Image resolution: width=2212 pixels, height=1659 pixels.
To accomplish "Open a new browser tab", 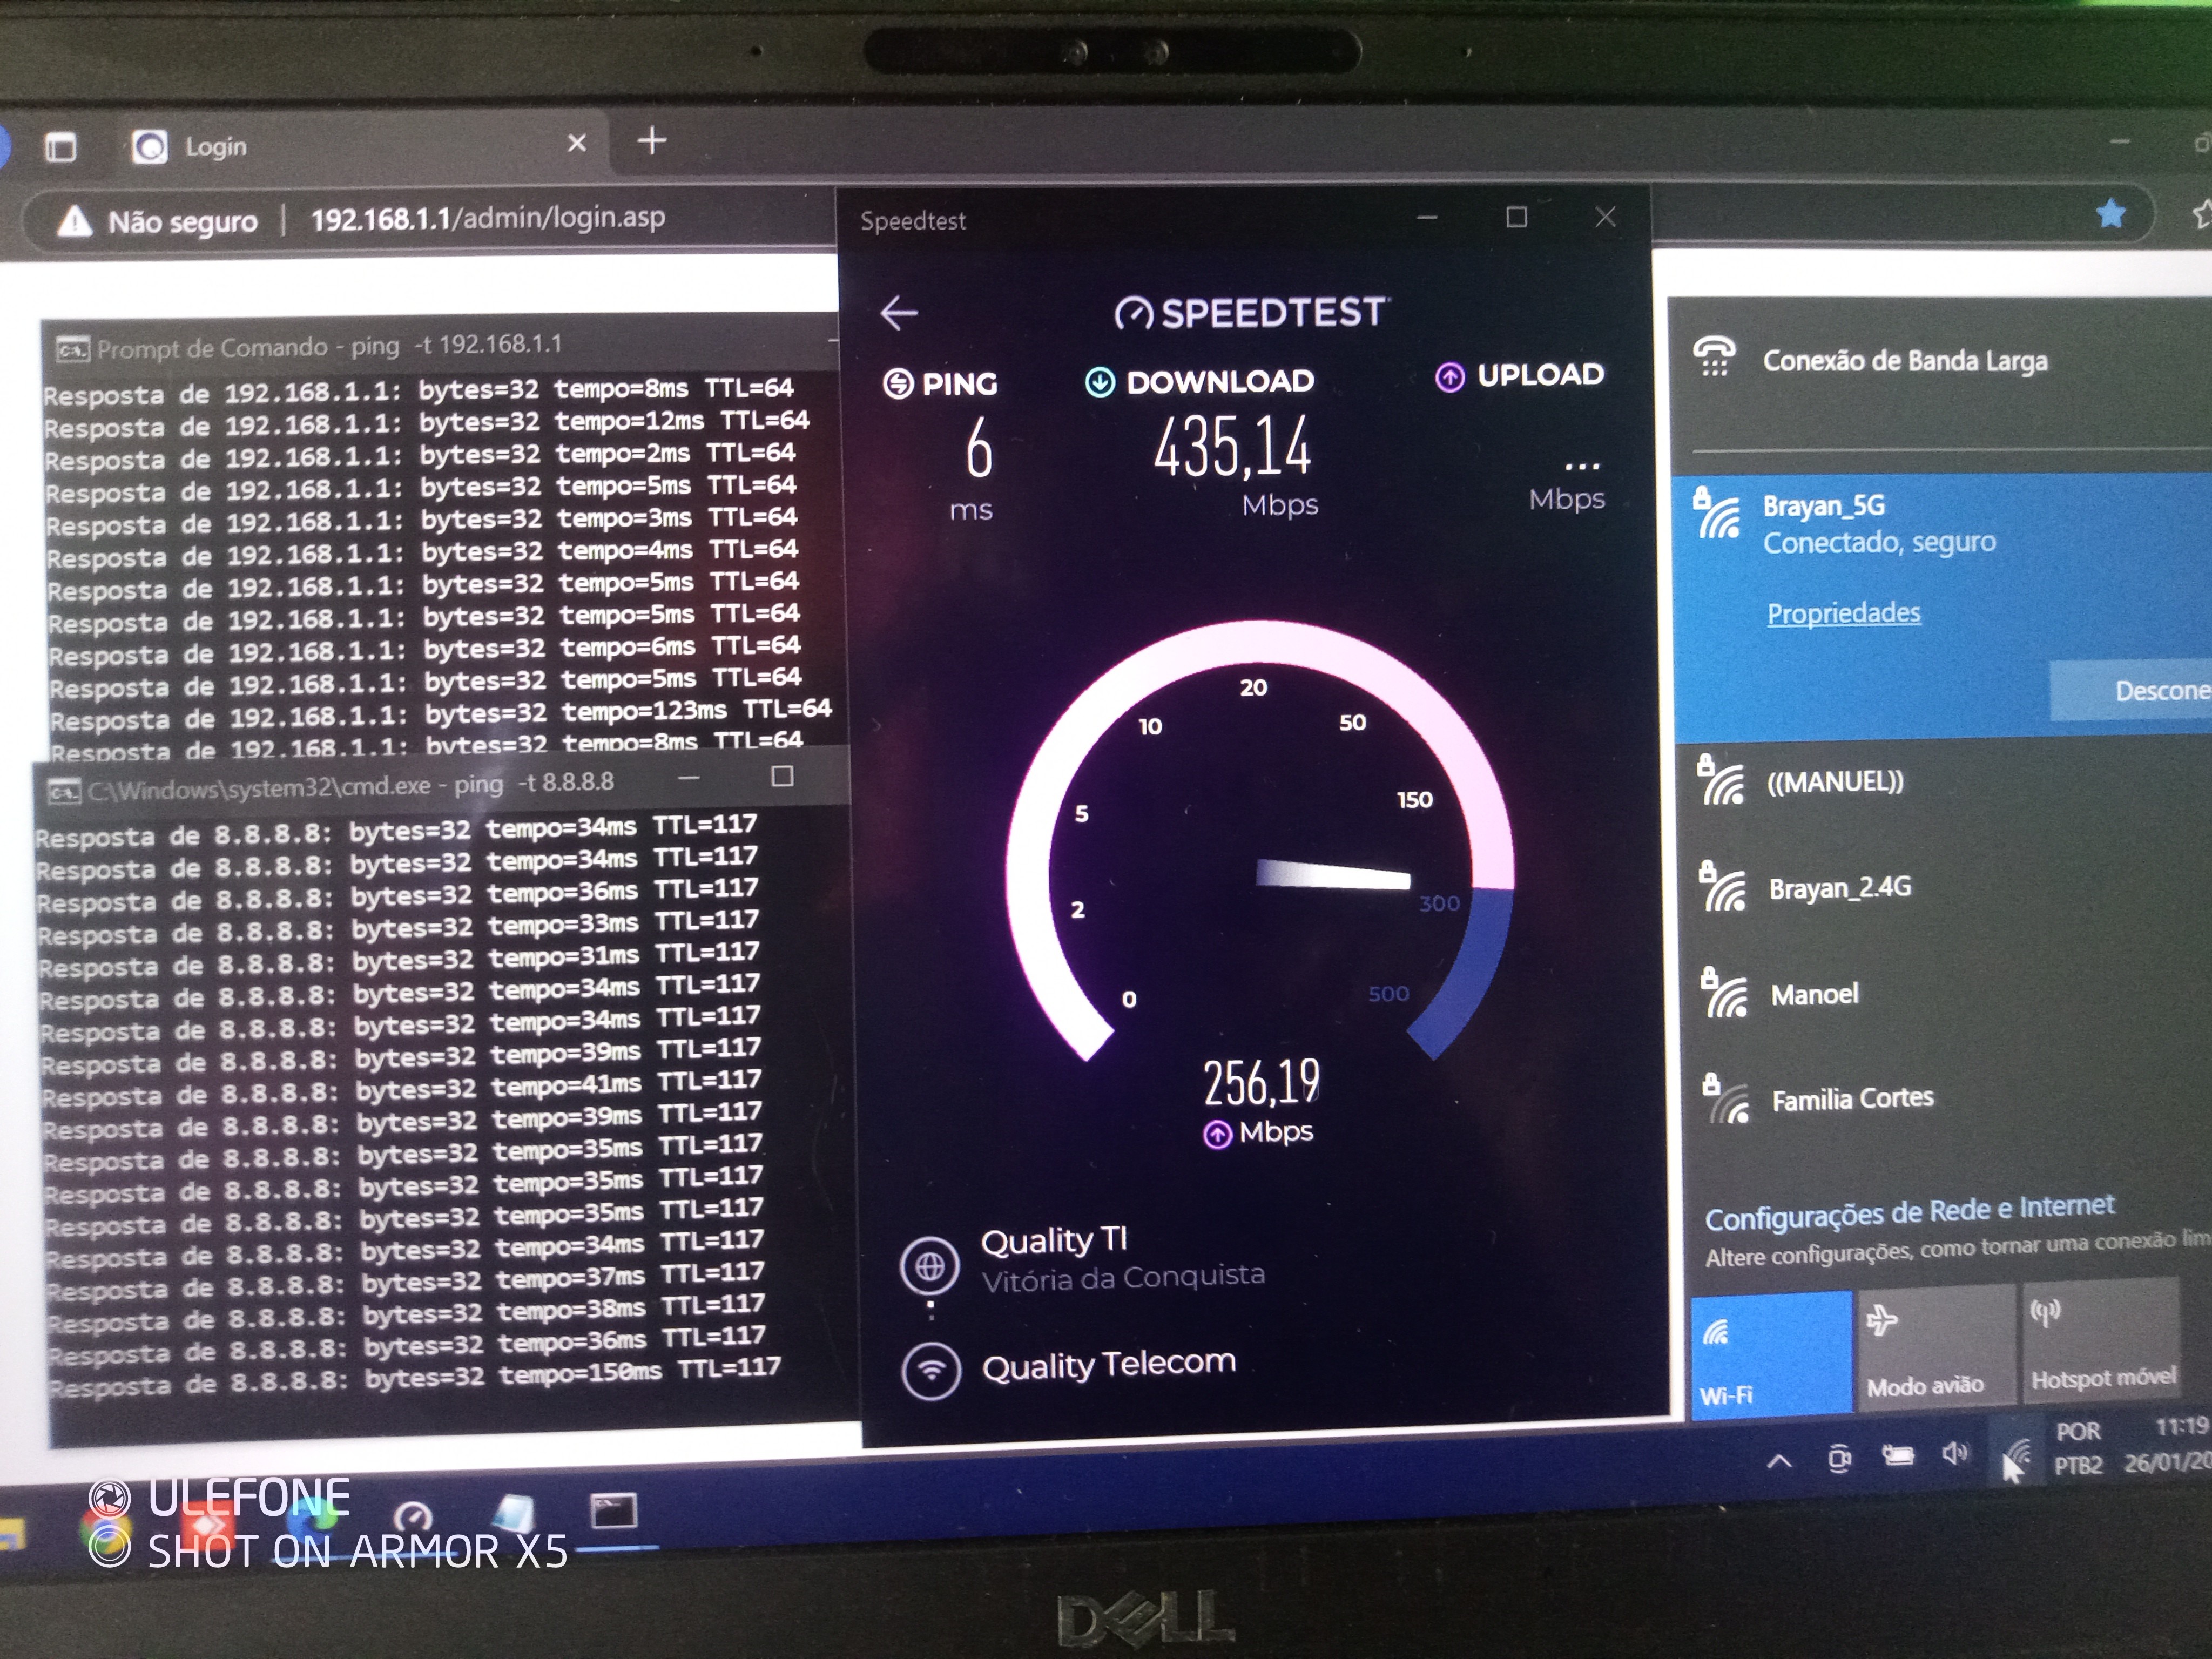I will (x=652, y=141).
